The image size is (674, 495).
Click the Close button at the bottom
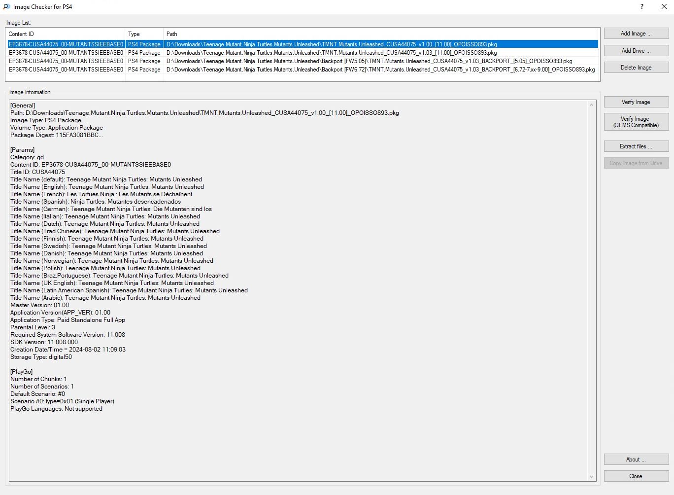pos(636,476)
